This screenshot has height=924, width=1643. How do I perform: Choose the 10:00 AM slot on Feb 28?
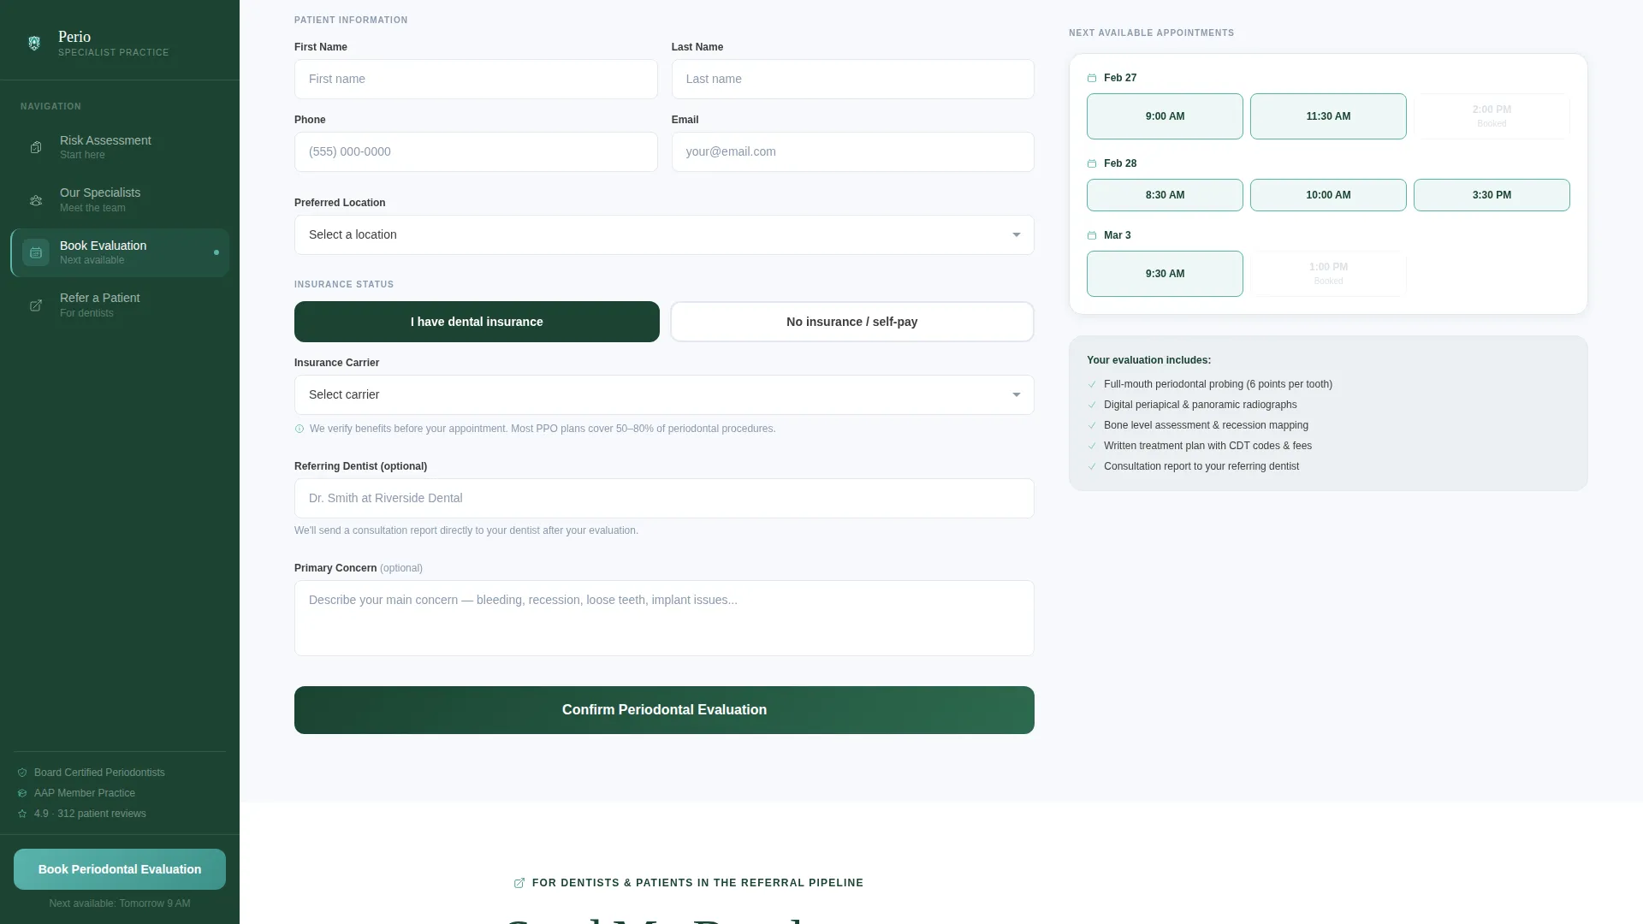pyautogui.click(x=1328, y=195)
